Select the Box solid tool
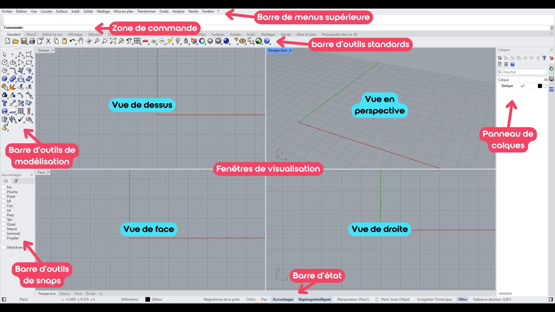Screen dimensions: 555x312 [x=5, y=79]
